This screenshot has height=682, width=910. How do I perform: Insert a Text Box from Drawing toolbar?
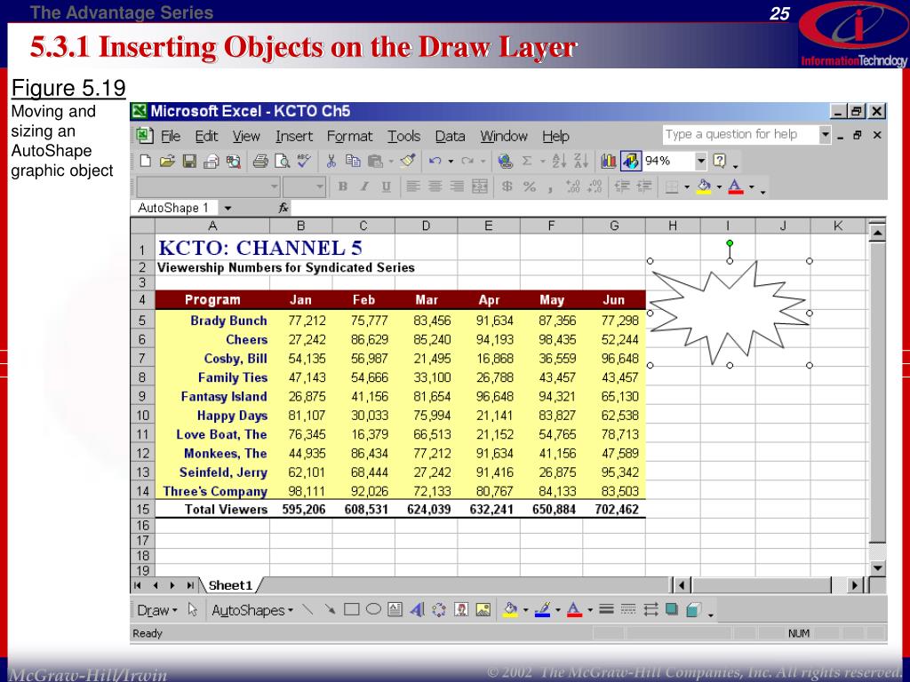pyautogui.click(x=395, y=609)
